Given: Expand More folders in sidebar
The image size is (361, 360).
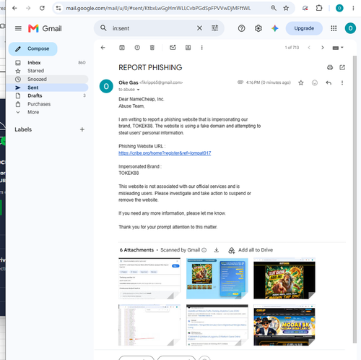Looking at the screenshot, I should pyautogui.click(x=47, y=112).
